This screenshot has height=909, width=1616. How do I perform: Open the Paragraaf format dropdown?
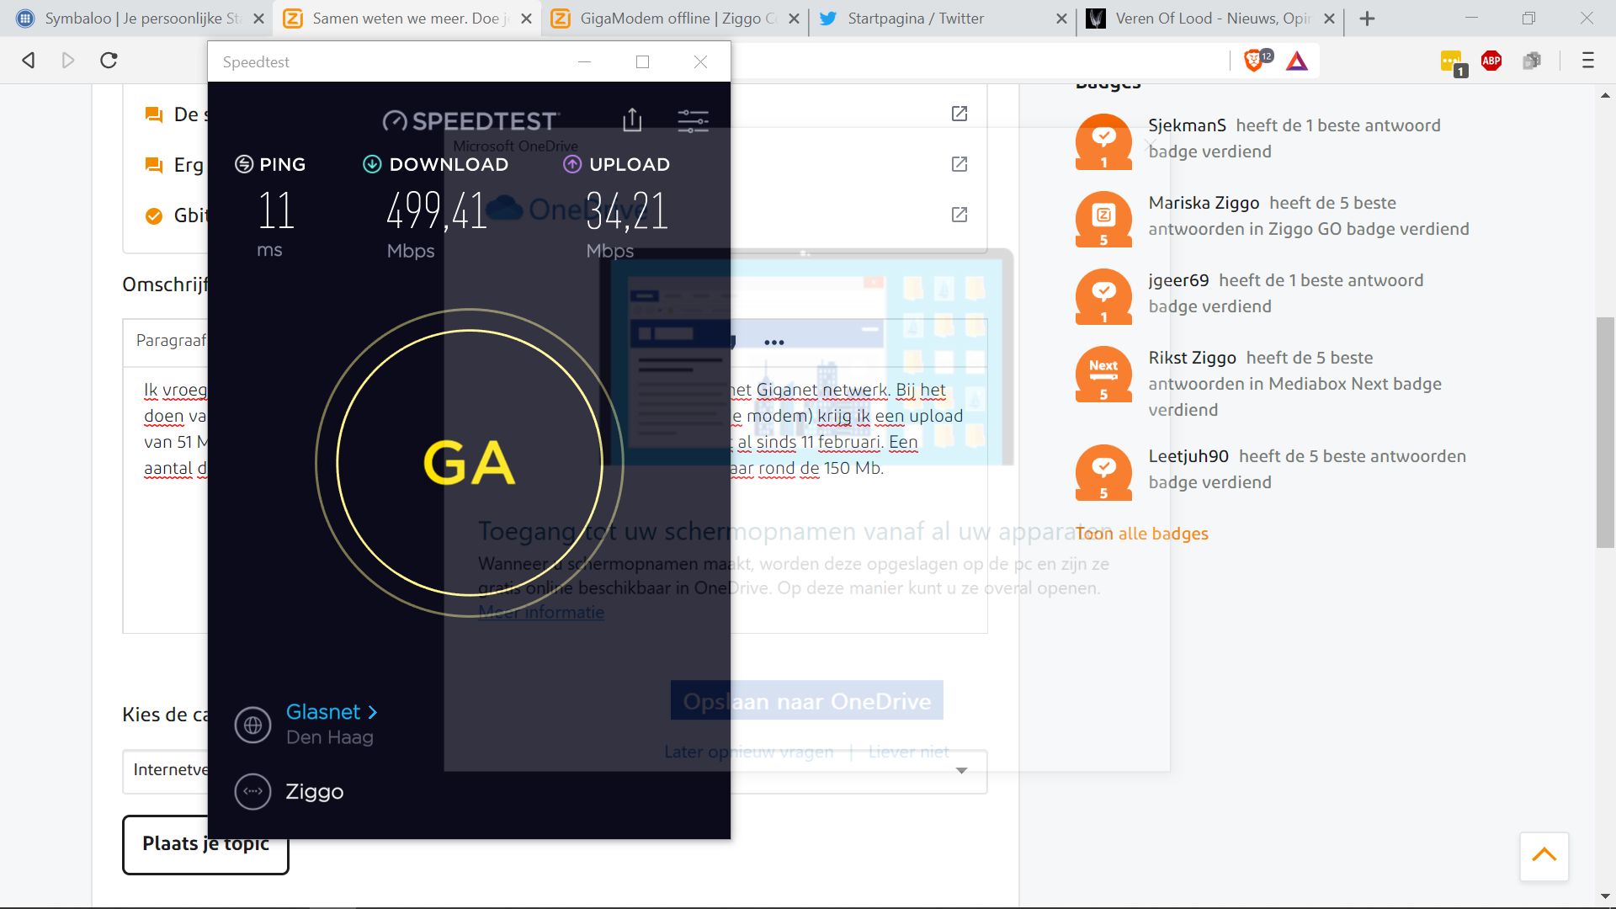point(171,341)
